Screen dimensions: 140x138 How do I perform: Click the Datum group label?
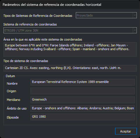(10, 76)
